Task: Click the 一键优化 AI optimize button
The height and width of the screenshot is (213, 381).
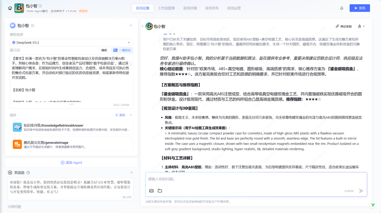Action: point(122,50)
